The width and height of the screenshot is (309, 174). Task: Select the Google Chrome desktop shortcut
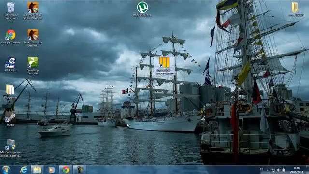point(11,37)
